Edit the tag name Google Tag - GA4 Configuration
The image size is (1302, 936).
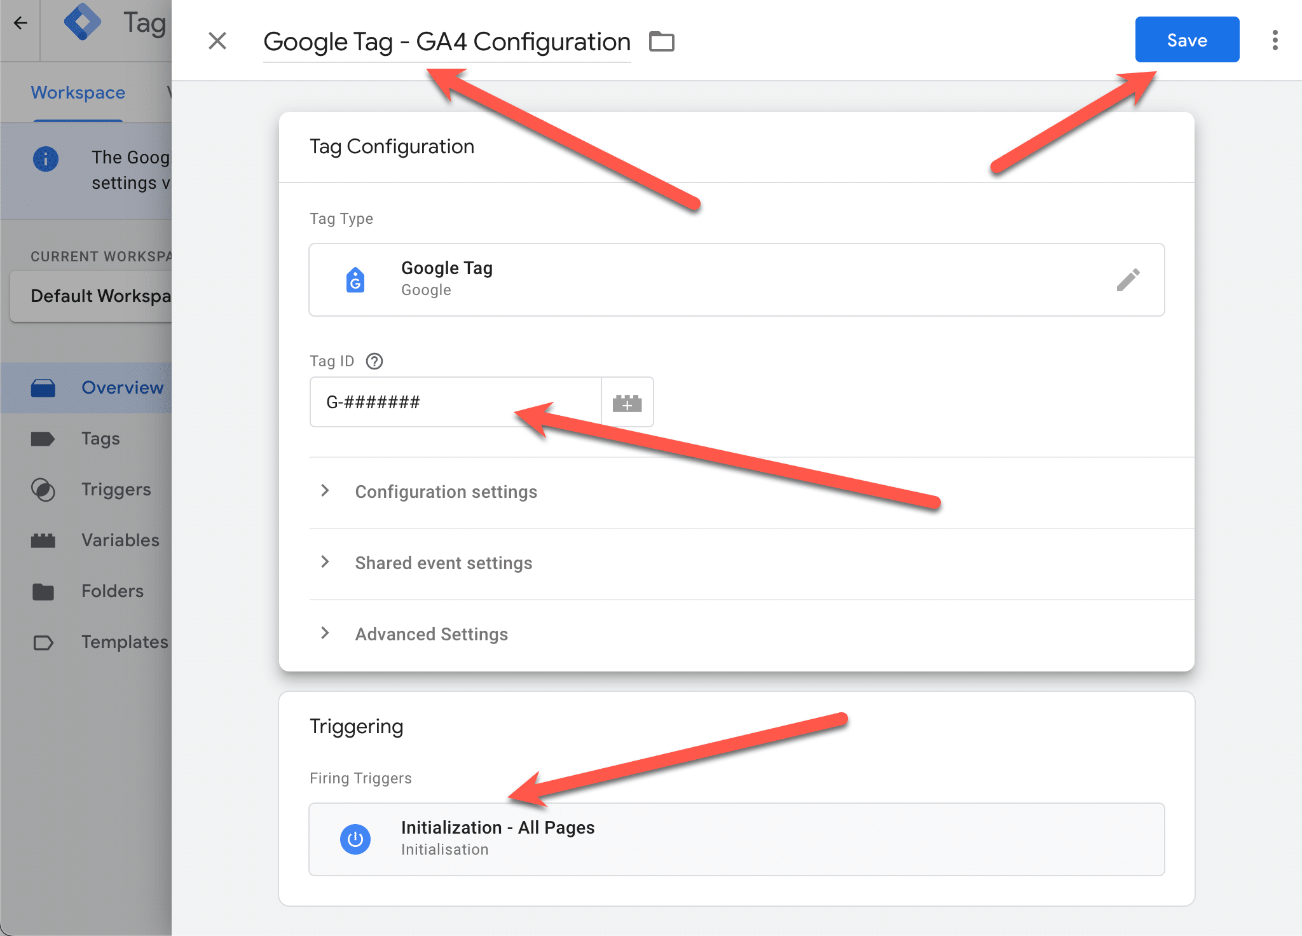pos(447,42)
